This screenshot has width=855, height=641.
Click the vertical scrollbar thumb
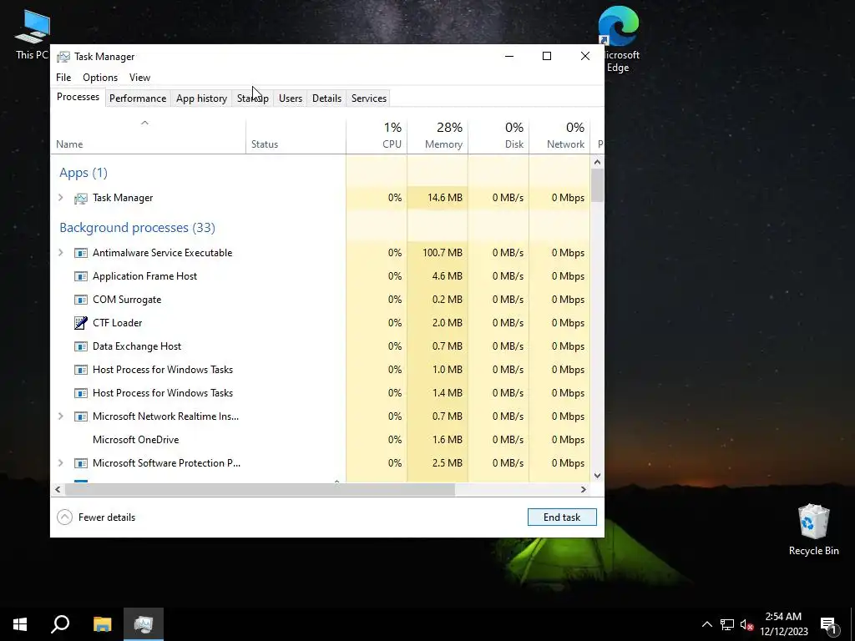[597, 185]
